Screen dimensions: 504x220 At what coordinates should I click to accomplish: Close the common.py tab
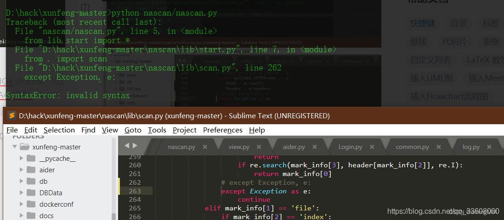pos(439,147)
